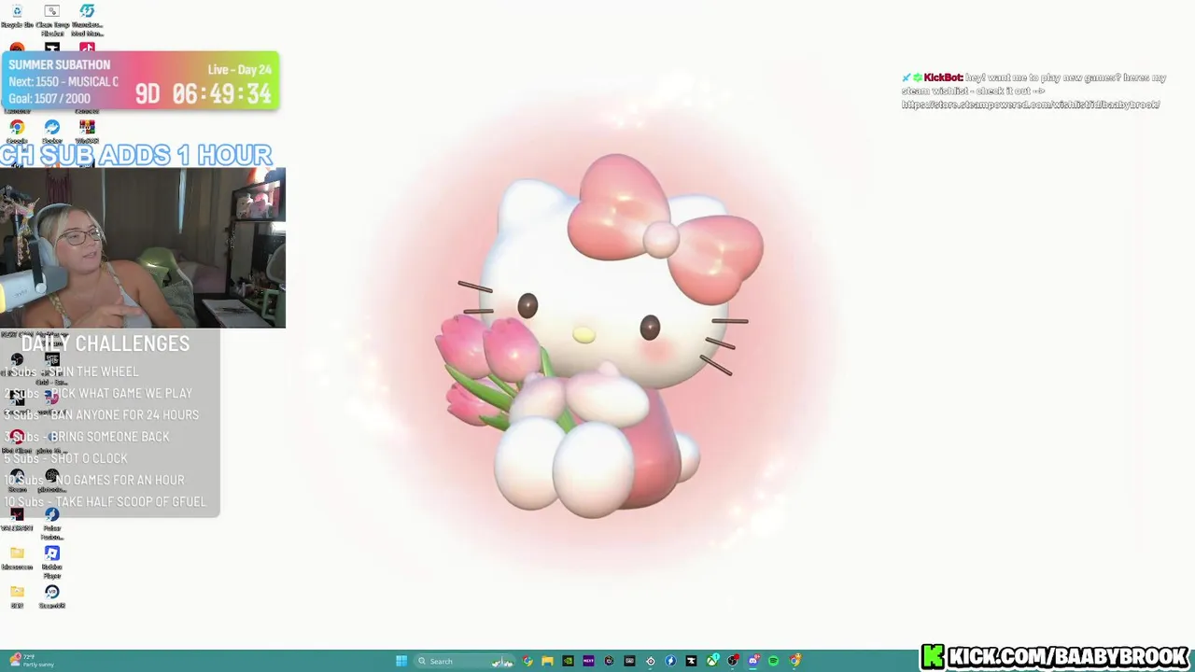Click the webcam feed overlay
This screenshot has width=1195, height=672.
point(143,248)
